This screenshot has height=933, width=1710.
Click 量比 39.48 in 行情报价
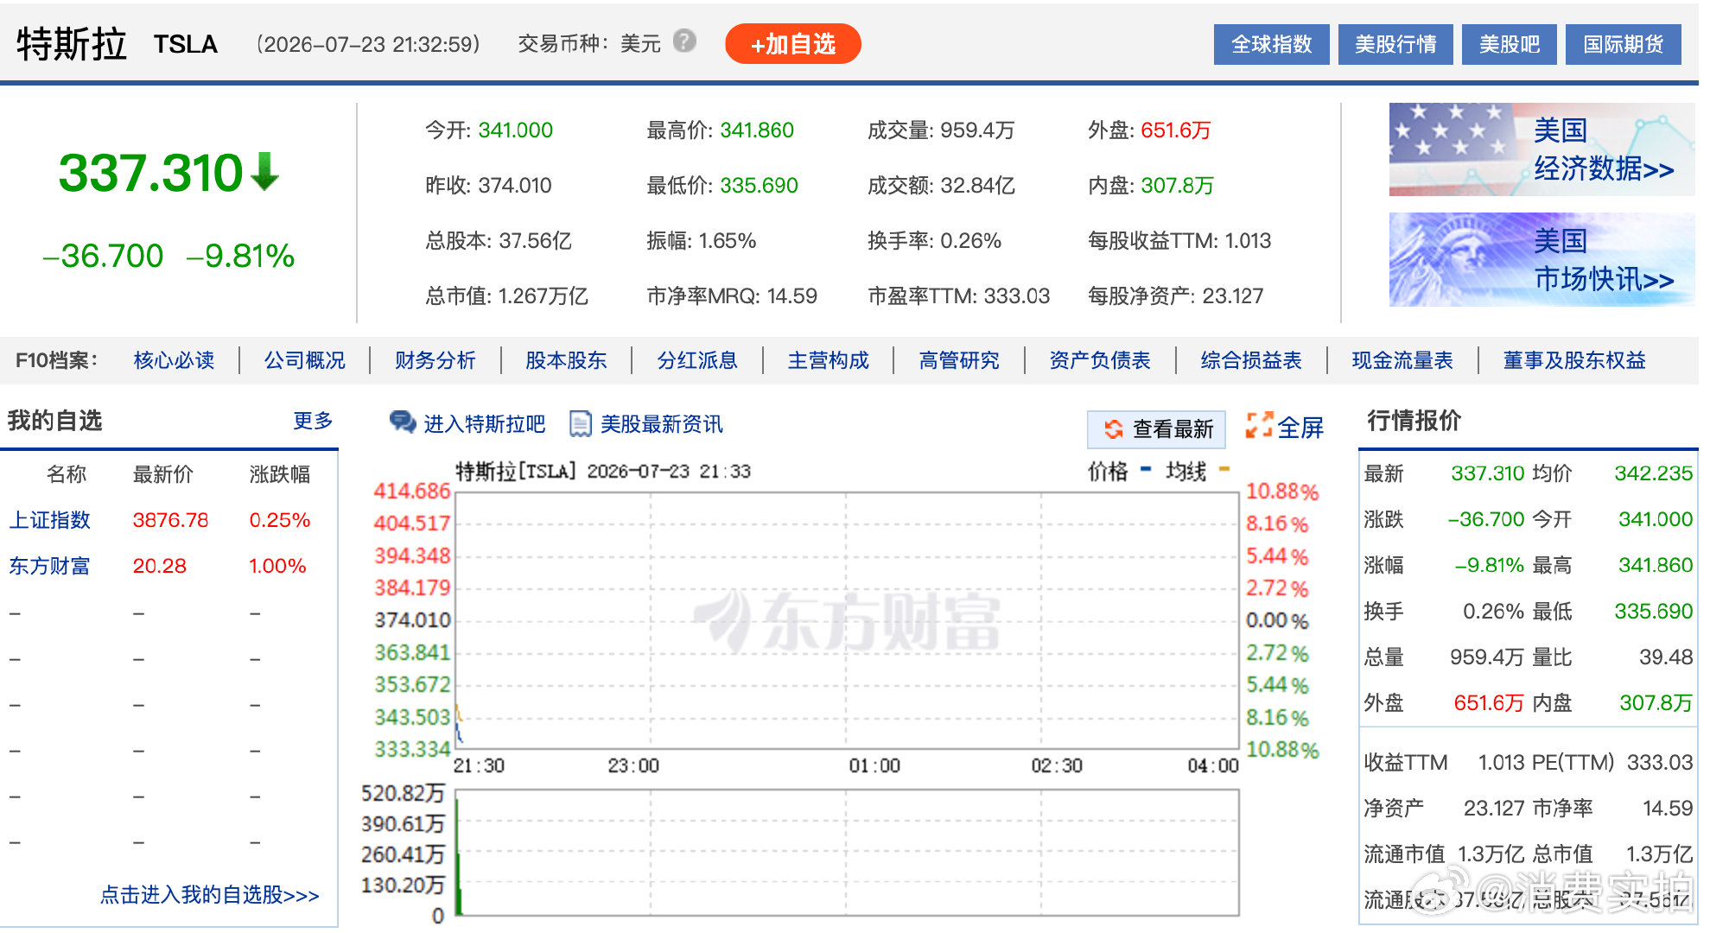1666,657
